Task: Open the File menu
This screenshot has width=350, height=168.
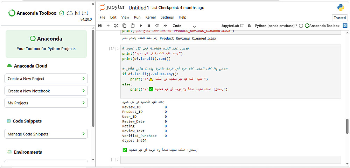Action: click(103, 17)
